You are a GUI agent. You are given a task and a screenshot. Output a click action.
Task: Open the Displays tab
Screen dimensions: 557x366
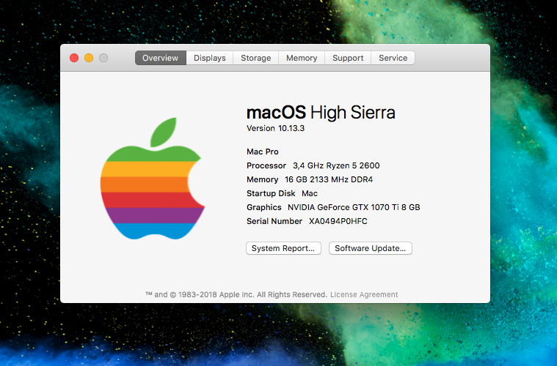coord(210,58)
